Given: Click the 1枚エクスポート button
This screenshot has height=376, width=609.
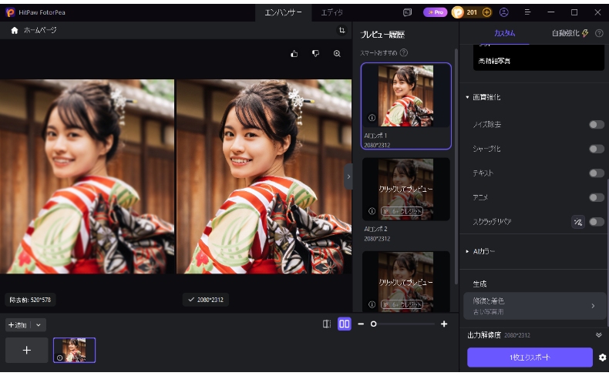Looking at the screenshot, I should click(530, 358).
